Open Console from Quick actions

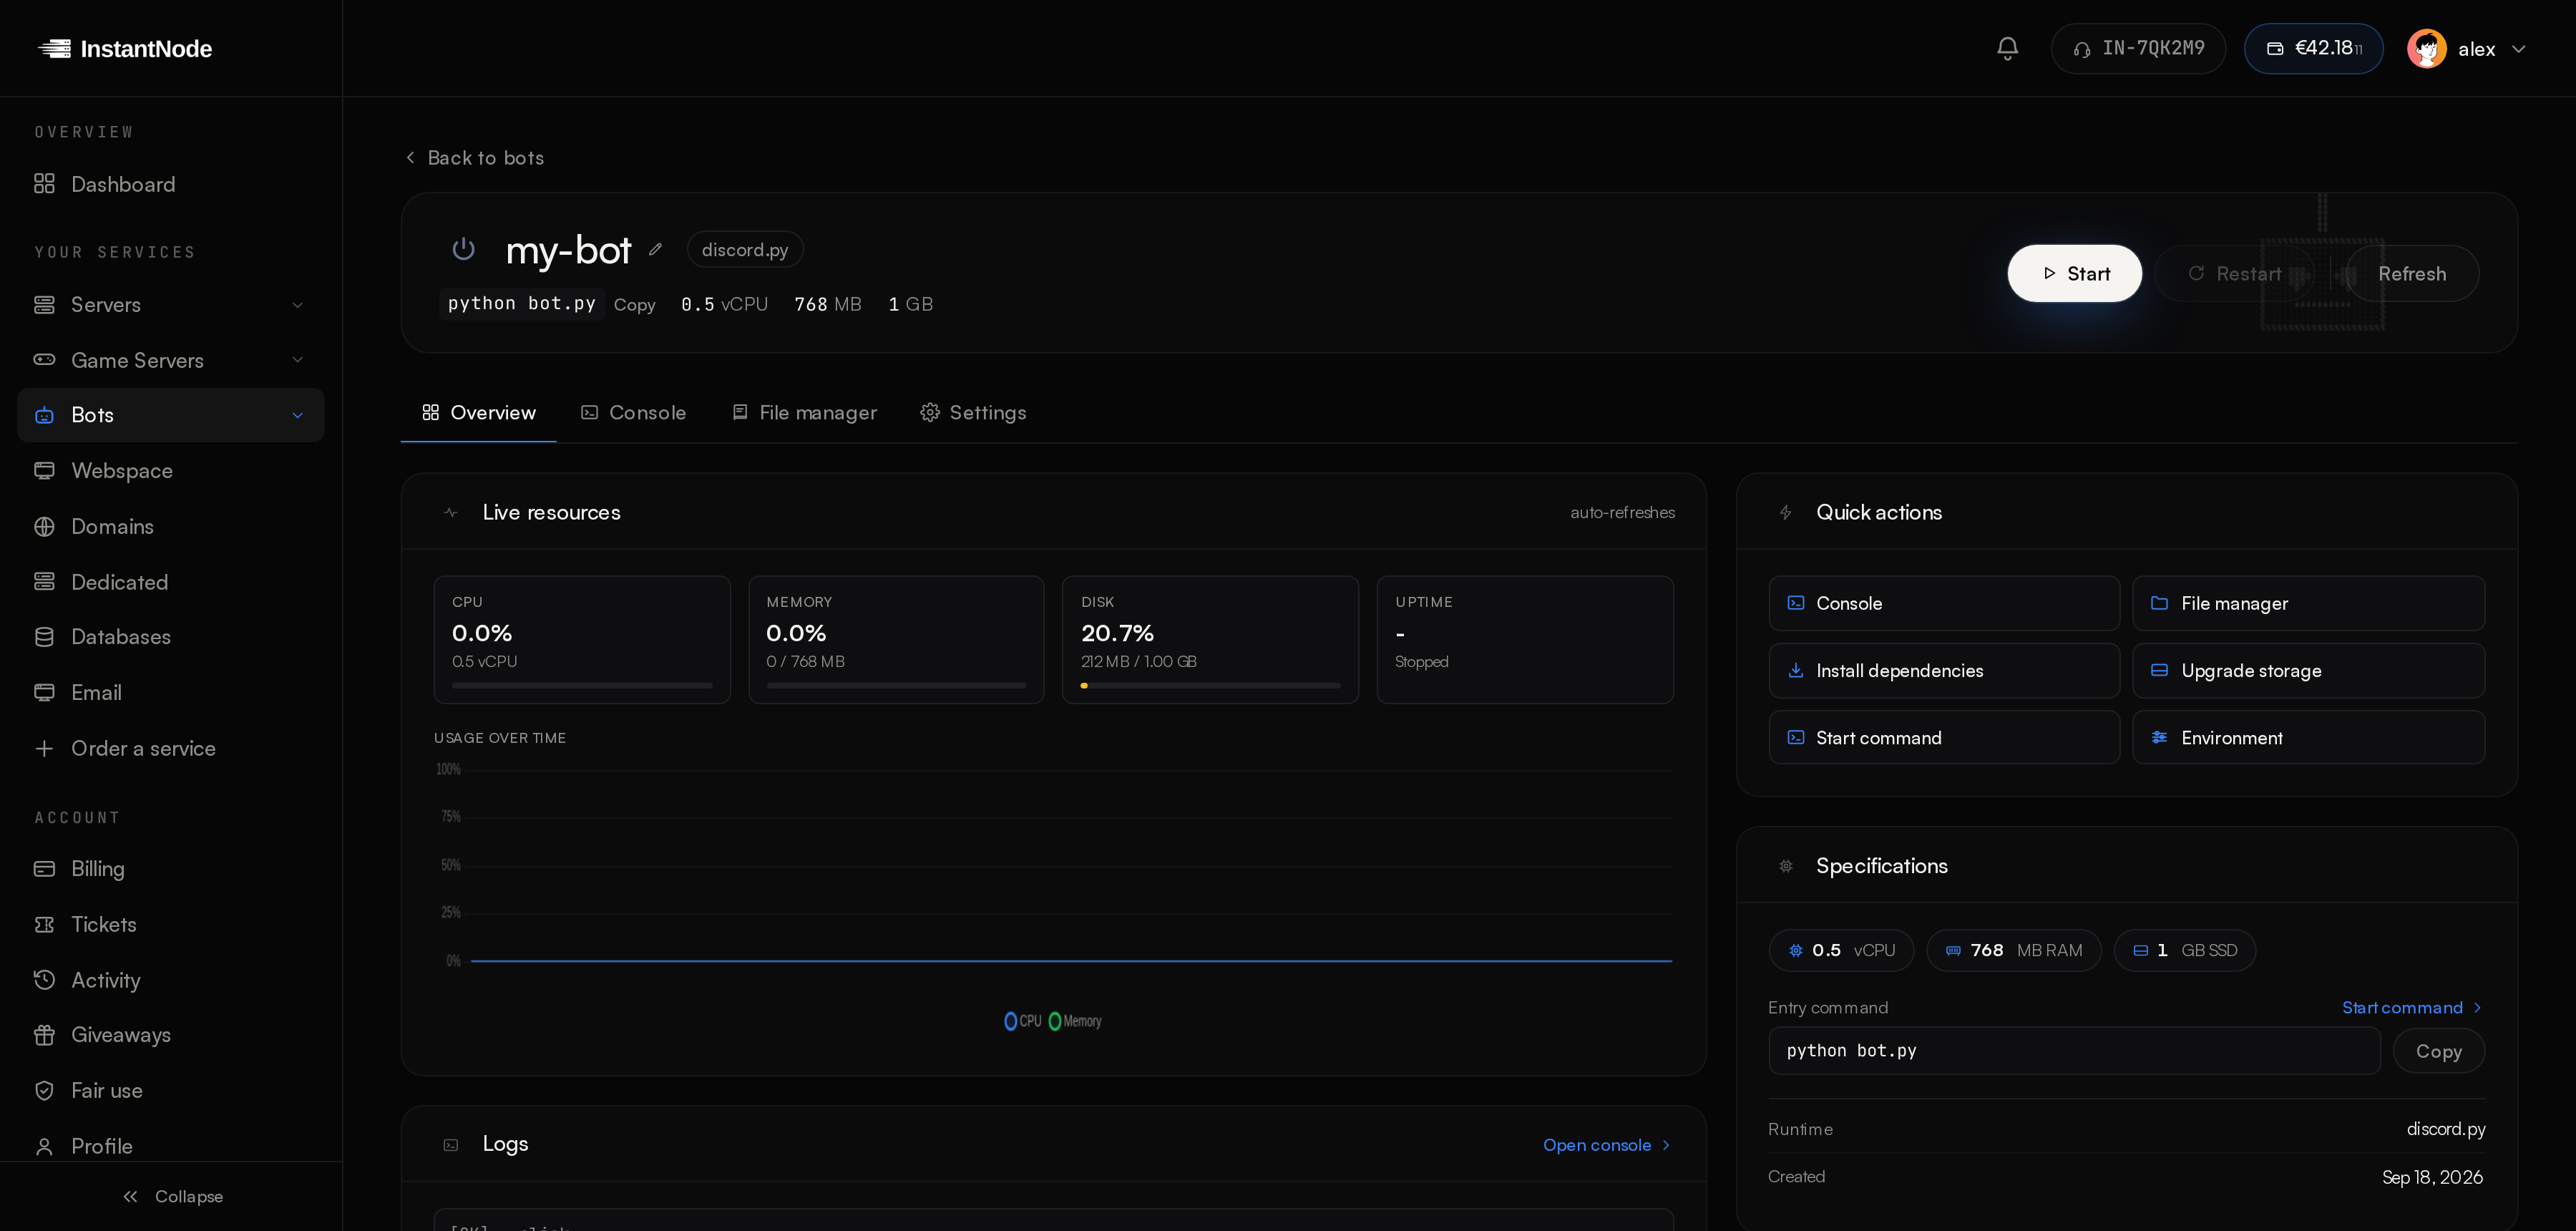[1944, 603]
